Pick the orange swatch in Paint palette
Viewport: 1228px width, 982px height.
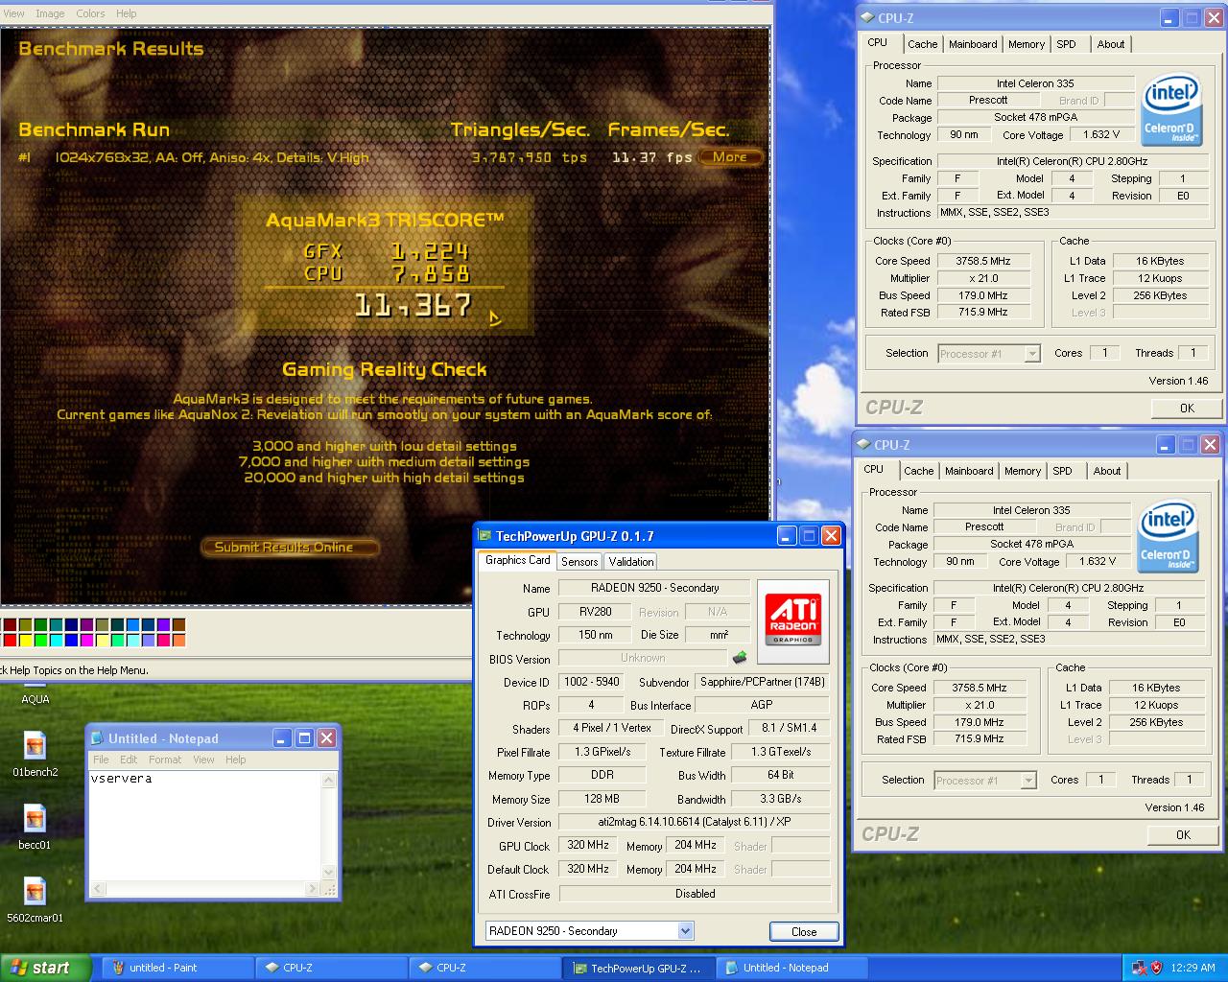click(178, 640)
